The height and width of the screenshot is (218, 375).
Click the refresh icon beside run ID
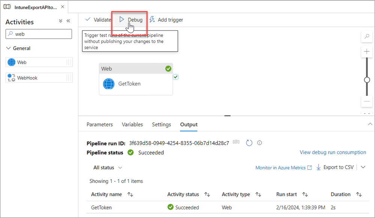(249, 143)
